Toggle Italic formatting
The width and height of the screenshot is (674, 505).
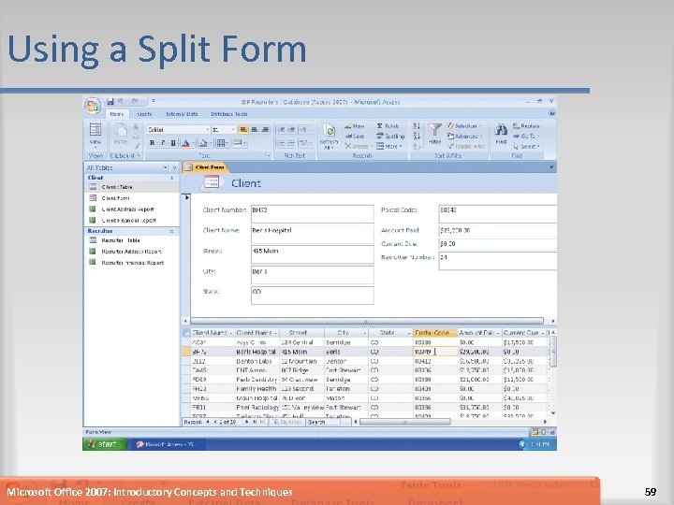[x=163, y=143]
